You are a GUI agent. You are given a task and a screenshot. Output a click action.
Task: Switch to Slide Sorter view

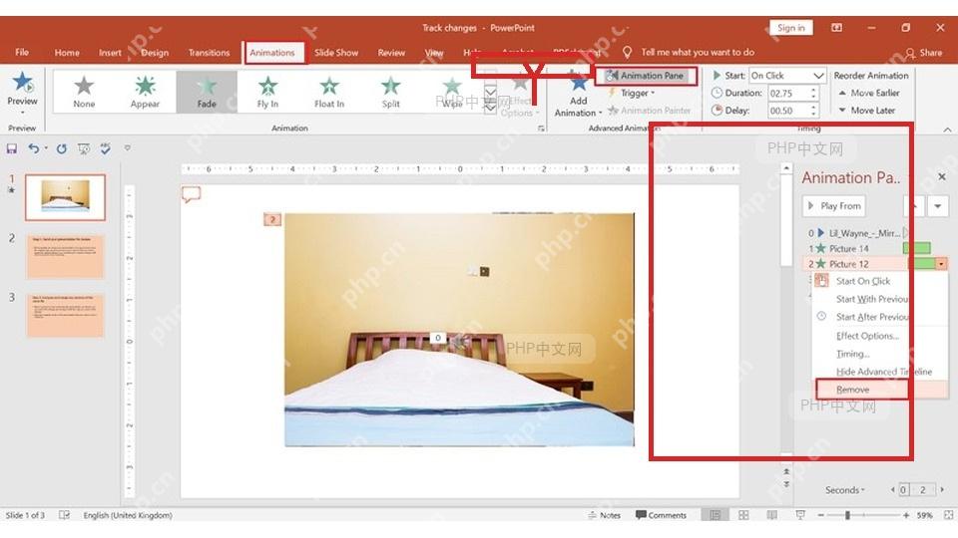[743, 515]
